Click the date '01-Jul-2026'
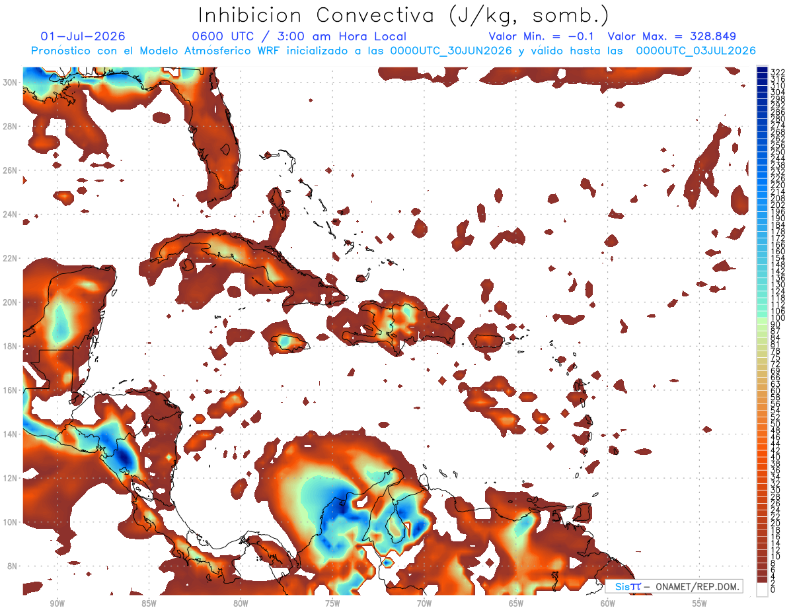Viewport: 793px width, 612px height. 83,37
